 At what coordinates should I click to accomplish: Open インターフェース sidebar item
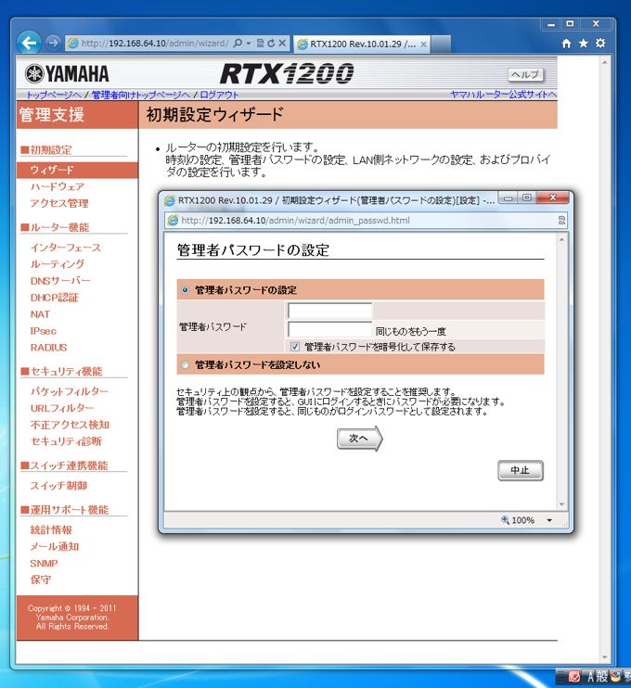(66, 248)
